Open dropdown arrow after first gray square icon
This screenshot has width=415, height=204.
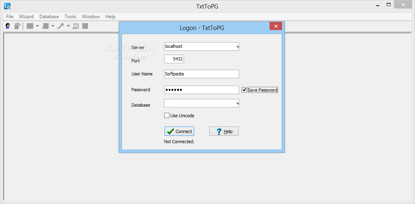pyautogui.click(x=37, y=26)
